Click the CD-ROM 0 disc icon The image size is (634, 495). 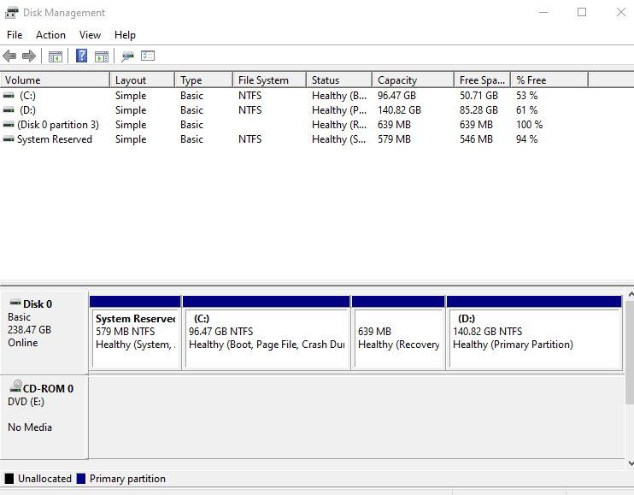(x=15, y=386)
